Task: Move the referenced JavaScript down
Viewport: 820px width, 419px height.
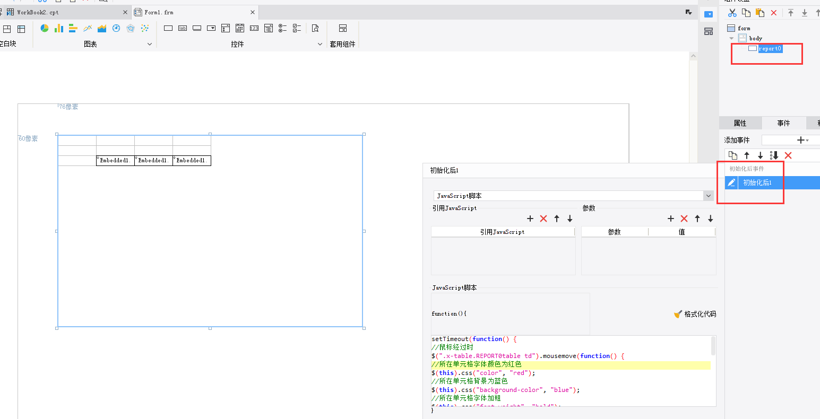Action: click(x=570, y=219)
